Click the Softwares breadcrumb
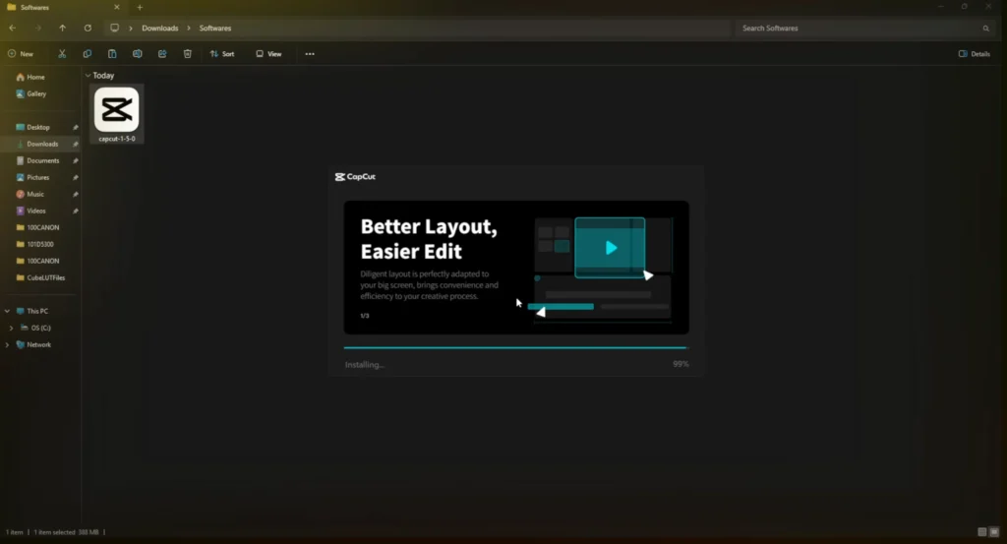1007x544 pixels. (x=215, y=29)
